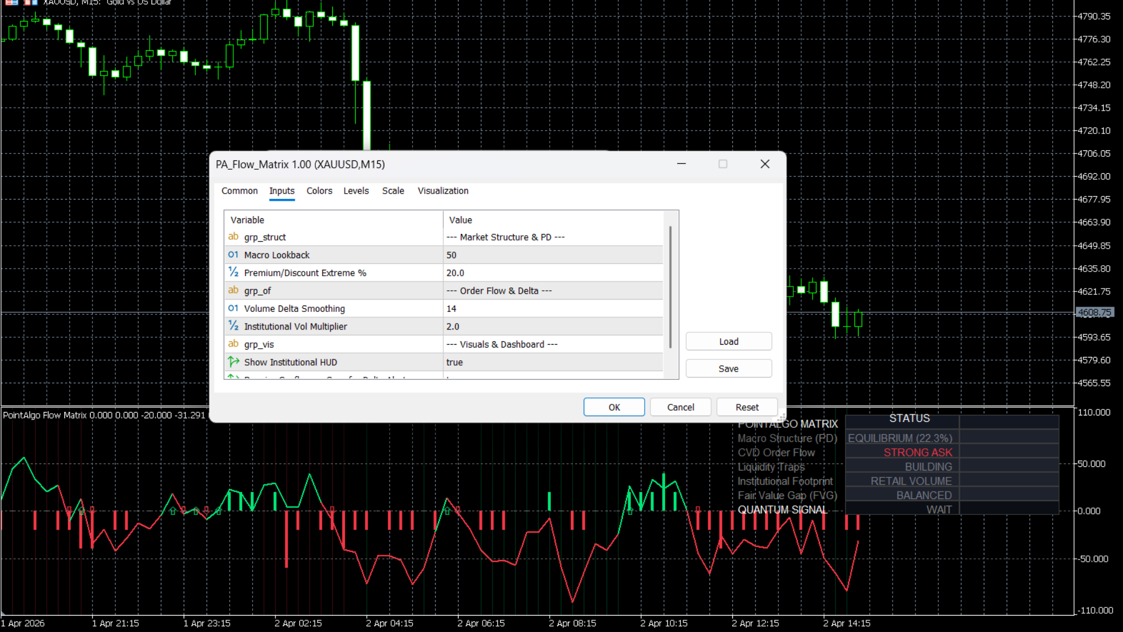This screenshot has height=632, width=1123.
Task: Confirm settings with the OK button
Action: click(614, 407)
